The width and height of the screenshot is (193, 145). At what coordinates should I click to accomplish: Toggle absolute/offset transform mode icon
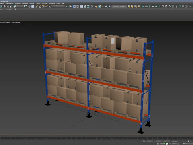pos(144,141)
